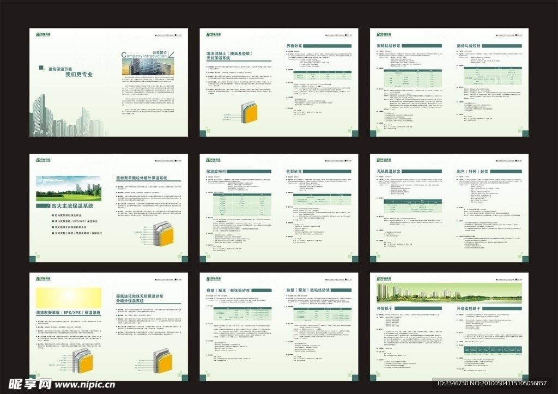Click the 无机保温砂浆 section heading
The height and width of the screenshot is (394, 558).
[389, 172]
